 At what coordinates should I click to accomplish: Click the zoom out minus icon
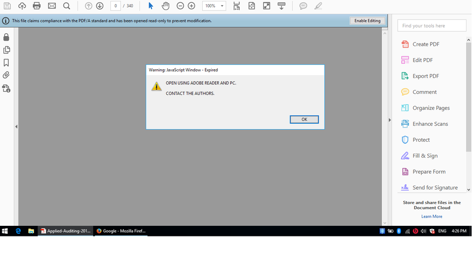[180, 6]
